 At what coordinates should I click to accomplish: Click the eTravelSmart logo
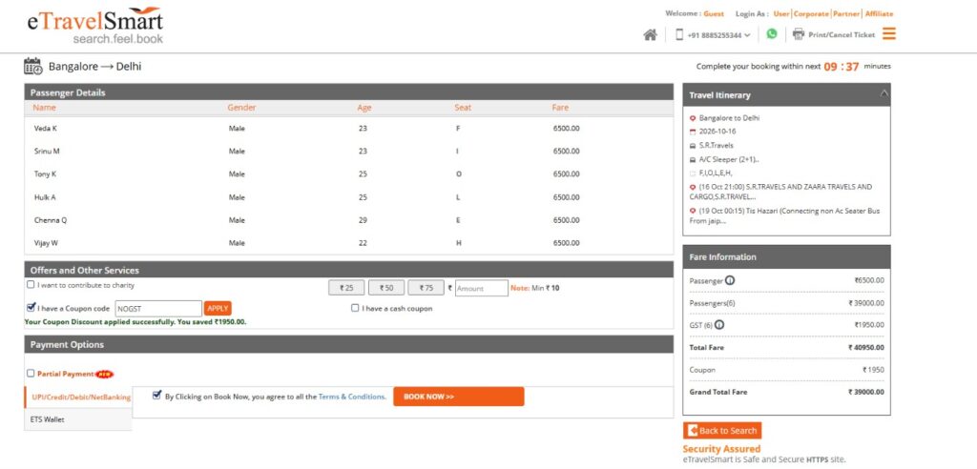(x=94, y=26)
